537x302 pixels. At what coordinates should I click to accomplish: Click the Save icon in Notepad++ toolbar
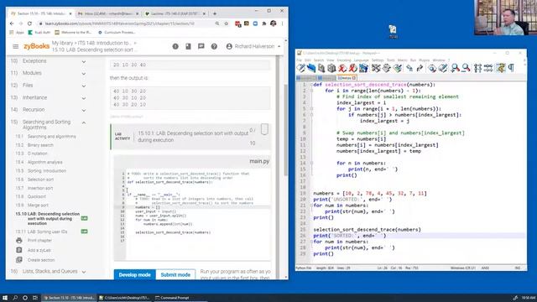321,68
